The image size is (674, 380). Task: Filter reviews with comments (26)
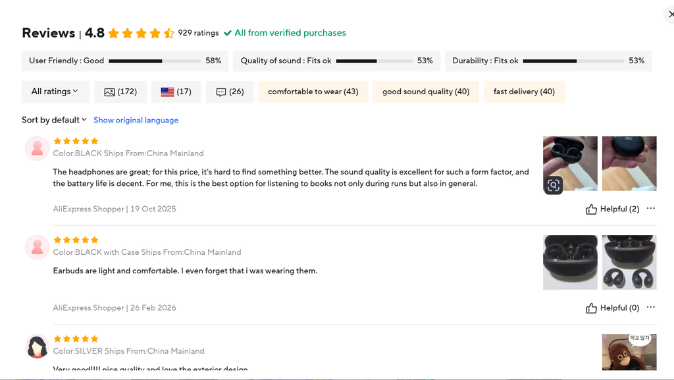(x=230, y=92)
